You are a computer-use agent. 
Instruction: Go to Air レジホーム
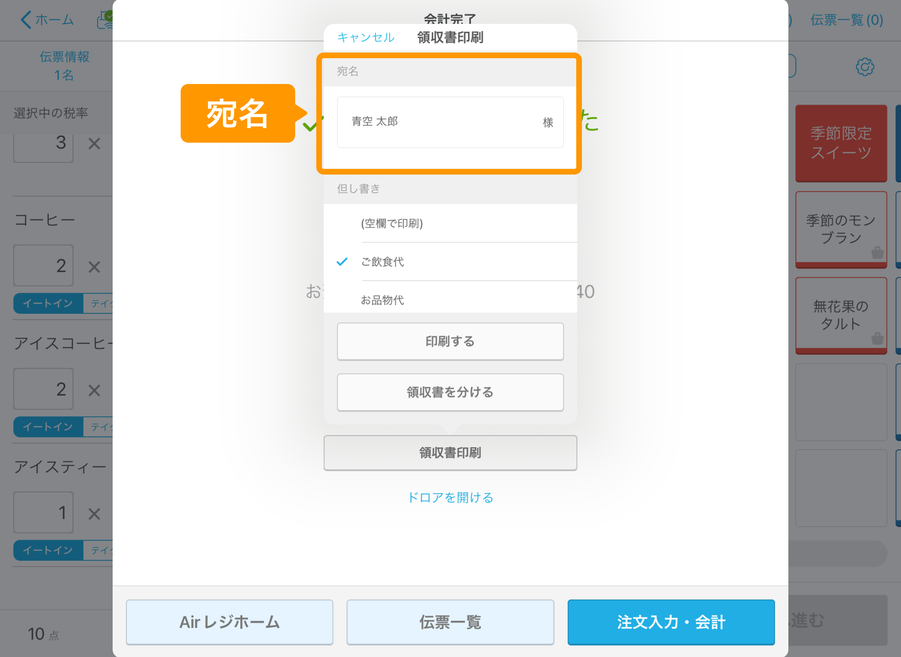coord(229,622)
